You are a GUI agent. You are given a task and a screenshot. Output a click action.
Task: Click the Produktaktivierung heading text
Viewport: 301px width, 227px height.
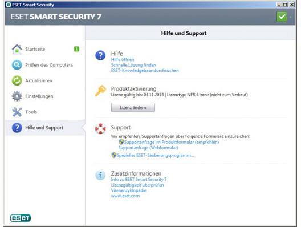point(133,89)
